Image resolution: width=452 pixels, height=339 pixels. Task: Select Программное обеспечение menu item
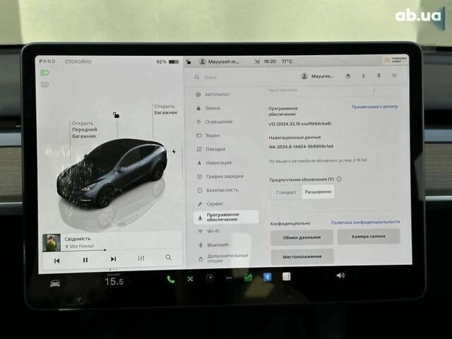pyautogui.click(x=226, y=217)
